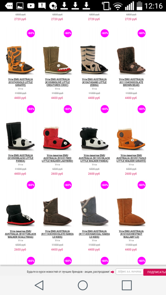166x295 pixels.
Task: Select the Black Little Panda tall boot image
Action: (20, 136)
